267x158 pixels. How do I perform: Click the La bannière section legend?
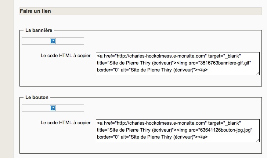(39, 30)
